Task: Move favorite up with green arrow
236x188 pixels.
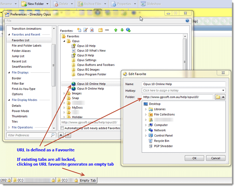Action: 116,30
